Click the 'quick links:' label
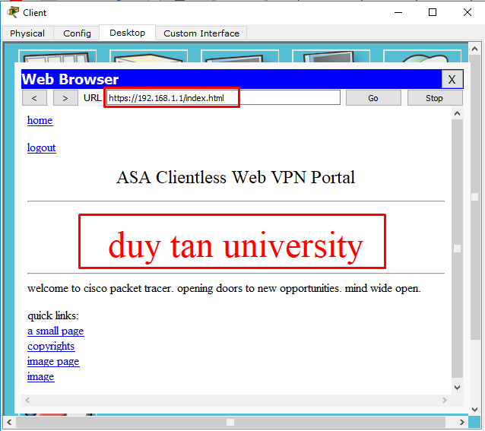Screen dimensions: 485x431 pos(53,315)
